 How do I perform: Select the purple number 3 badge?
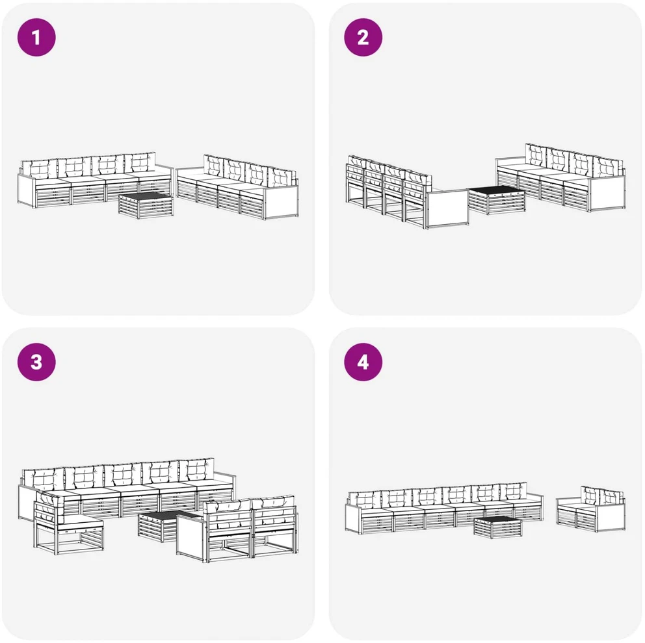[x=36, y=362]
